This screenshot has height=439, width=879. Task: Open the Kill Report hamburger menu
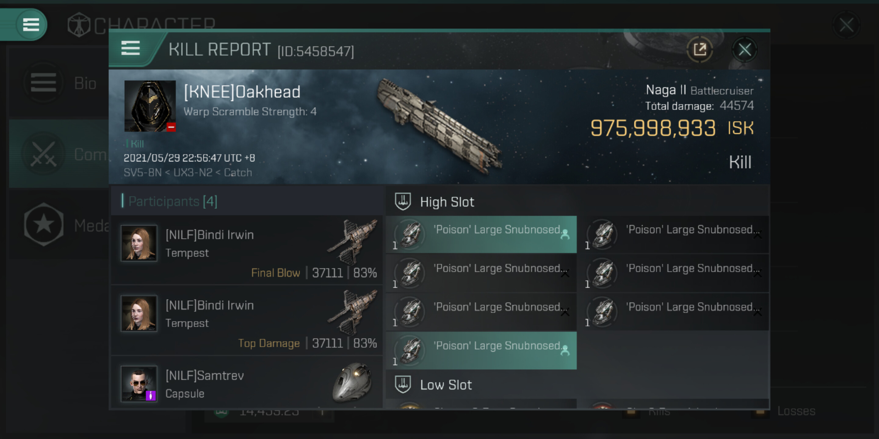130,48
